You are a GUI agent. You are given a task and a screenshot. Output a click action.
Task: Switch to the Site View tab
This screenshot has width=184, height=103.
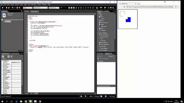[27, 11]
